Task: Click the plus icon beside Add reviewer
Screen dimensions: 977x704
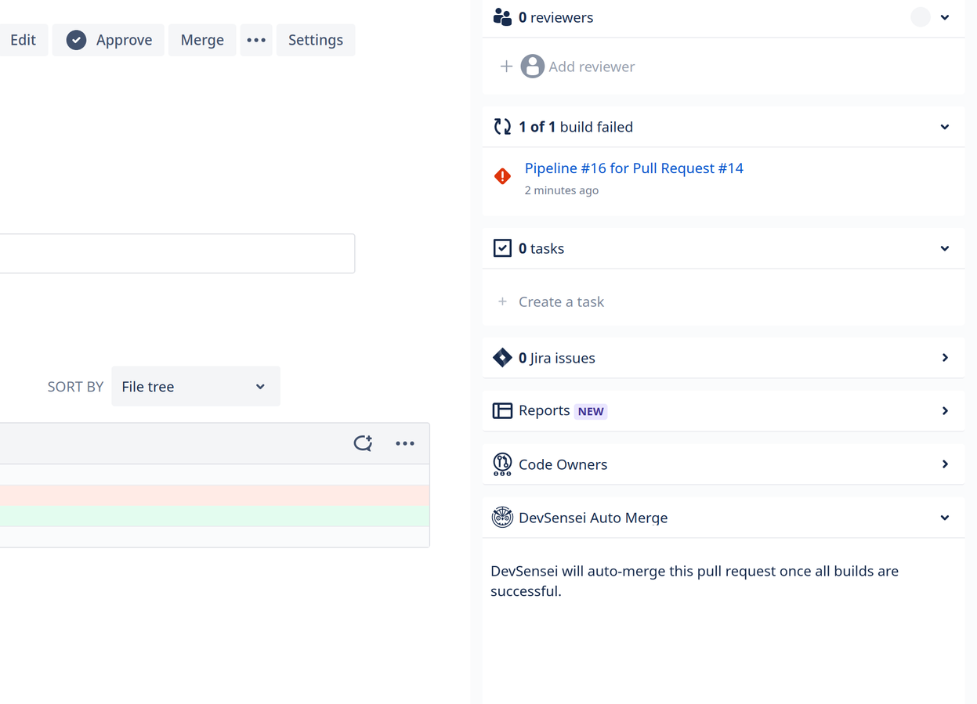Action: tap(506, 67)
